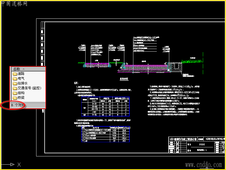Open the www.cndao.com watermark link
This screenshot has width=226, height=170.
(203, 165)
